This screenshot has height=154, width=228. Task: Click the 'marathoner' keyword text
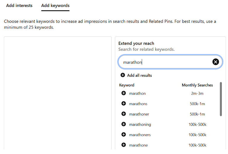pyautogui.click(x=139, y=114)
